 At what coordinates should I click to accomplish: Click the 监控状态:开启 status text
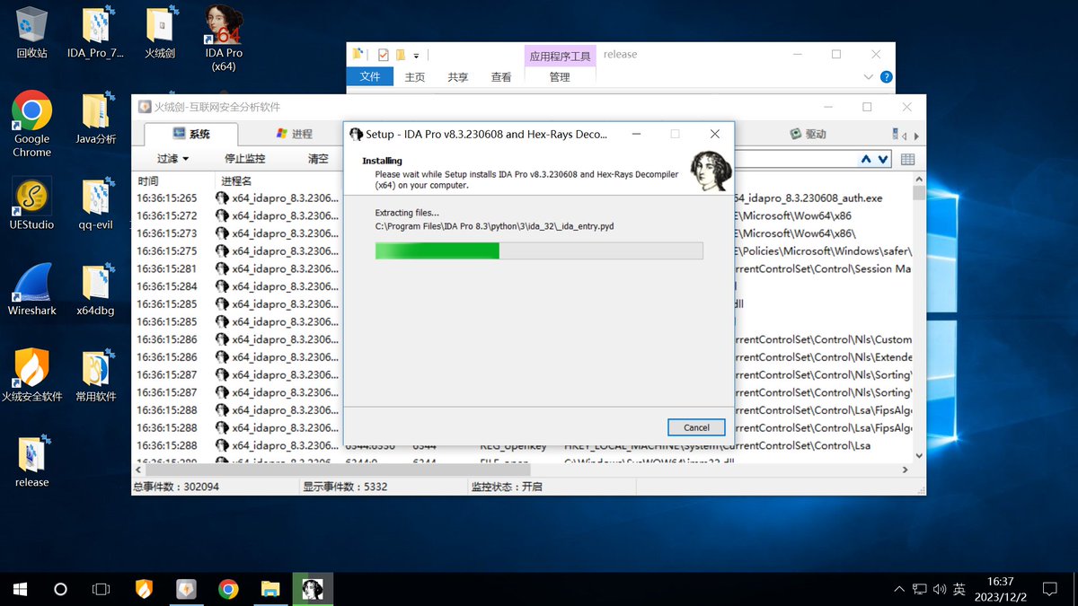(507, 487)
